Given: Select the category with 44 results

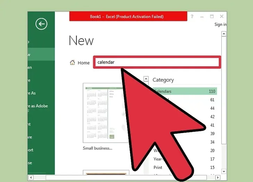Looking at the screenshot, I should 185,108.
